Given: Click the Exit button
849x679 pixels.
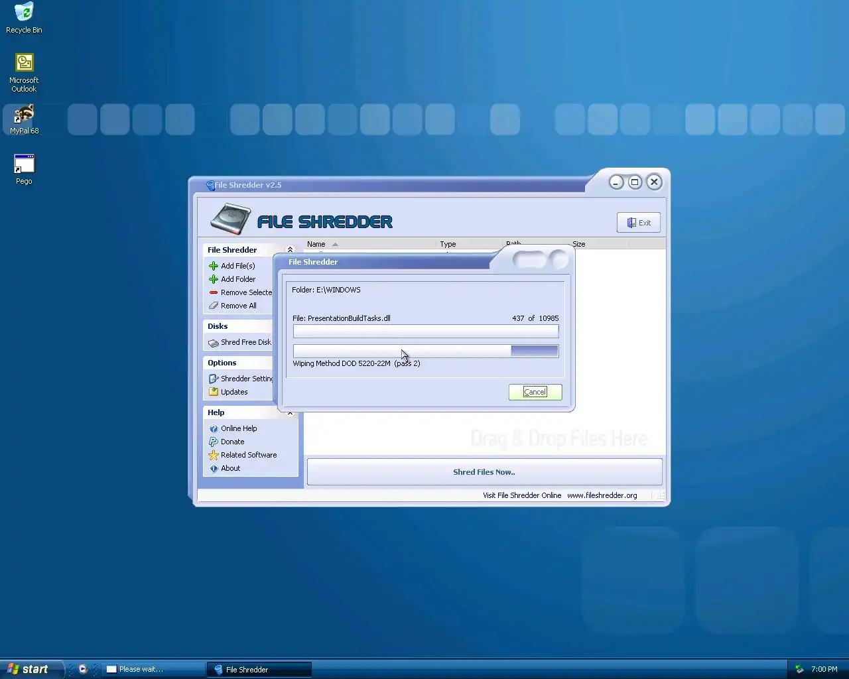Looking at the screenshot, I should coord(638,223).
